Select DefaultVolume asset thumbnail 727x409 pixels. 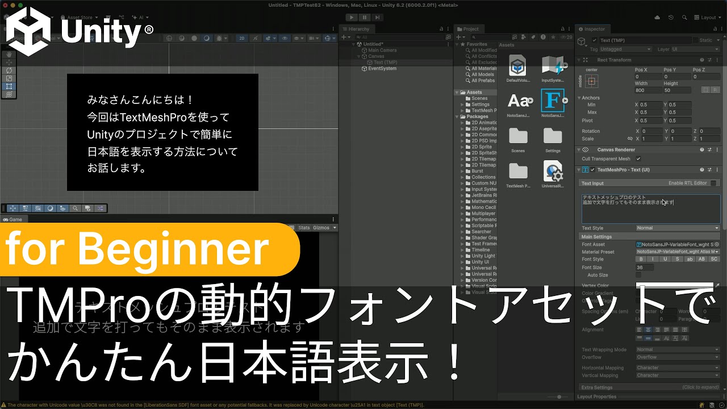pos(517,65)
